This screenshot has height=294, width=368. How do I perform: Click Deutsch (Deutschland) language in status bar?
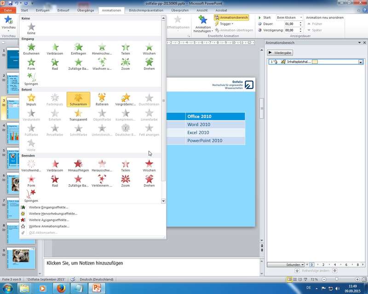97,279
